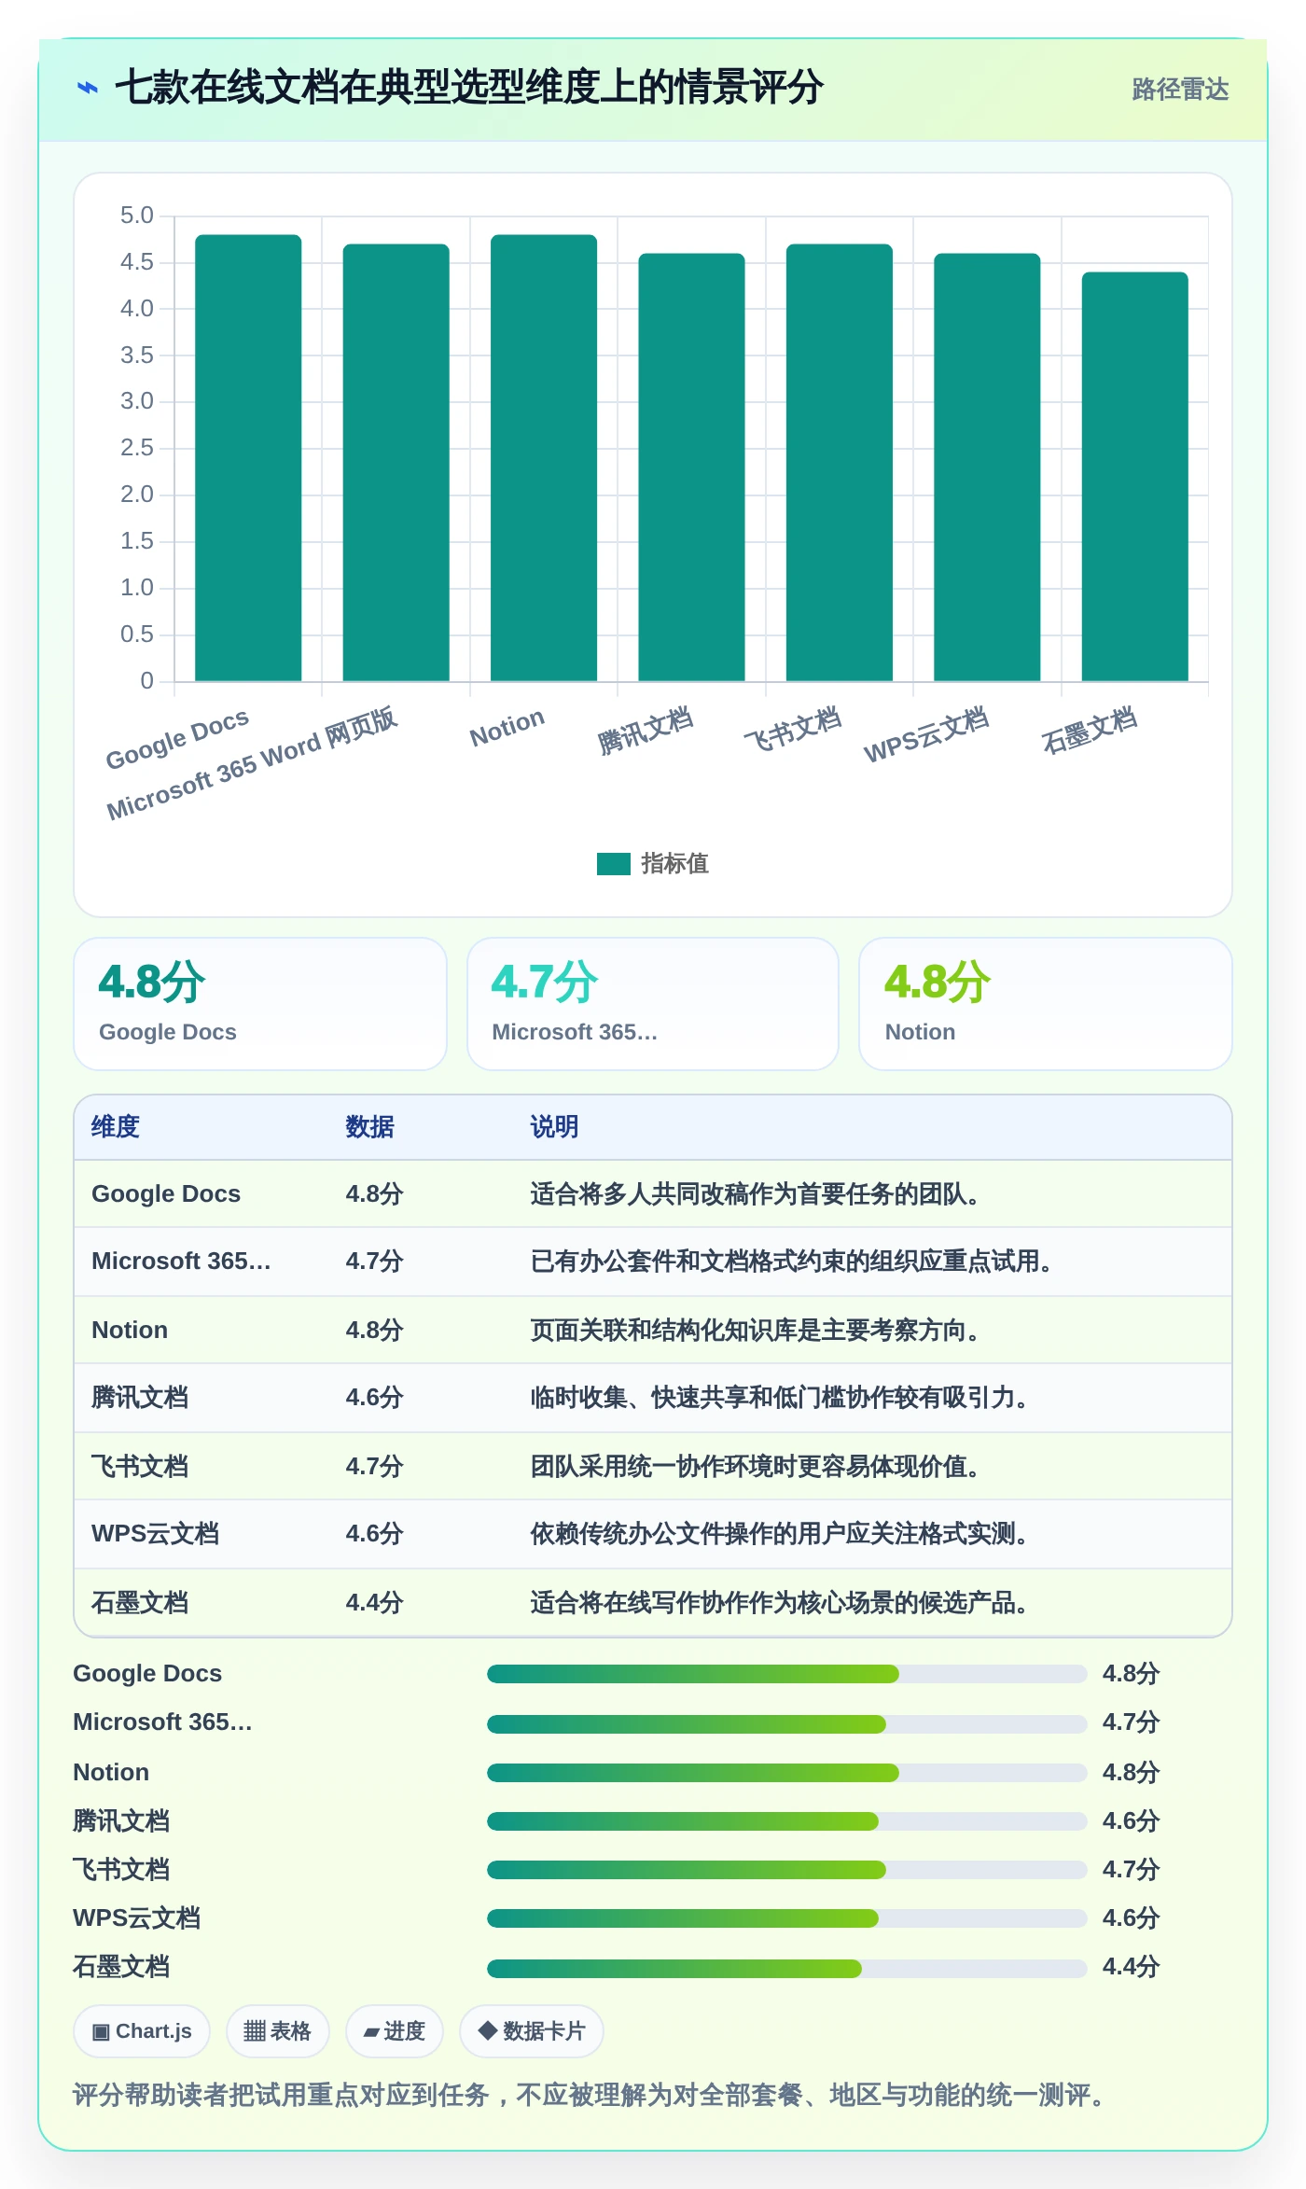
Task: Click the 维度 column header
Action: tap(116, 1127)
